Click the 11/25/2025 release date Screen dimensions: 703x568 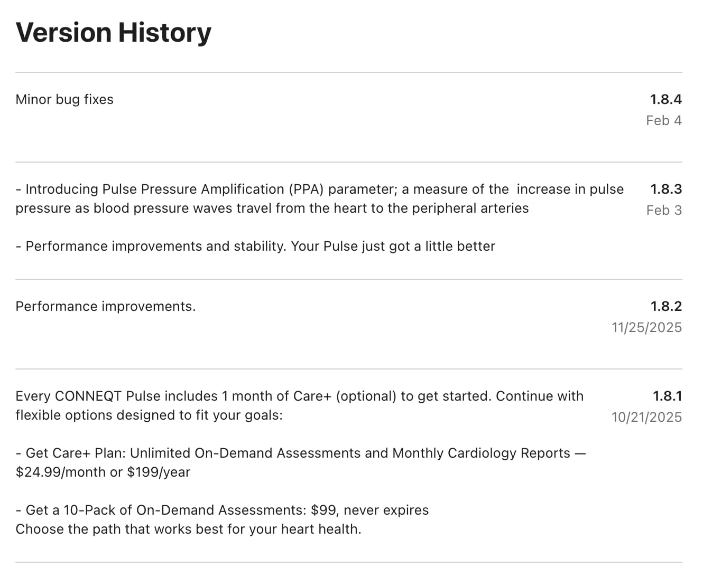647,327
